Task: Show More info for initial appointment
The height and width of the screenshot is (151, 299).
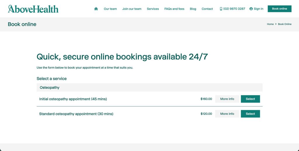Action: [x=227, y=99]
